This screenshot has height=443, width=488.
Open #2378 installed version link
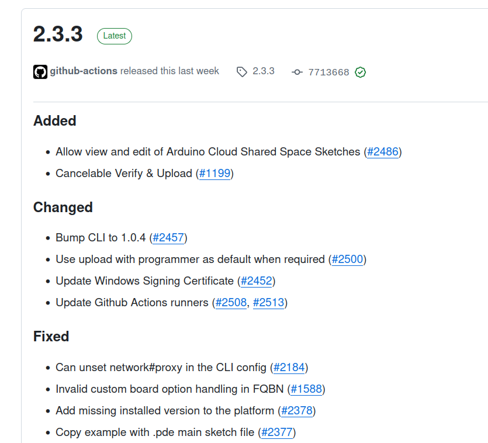click(x=297, y=411)
